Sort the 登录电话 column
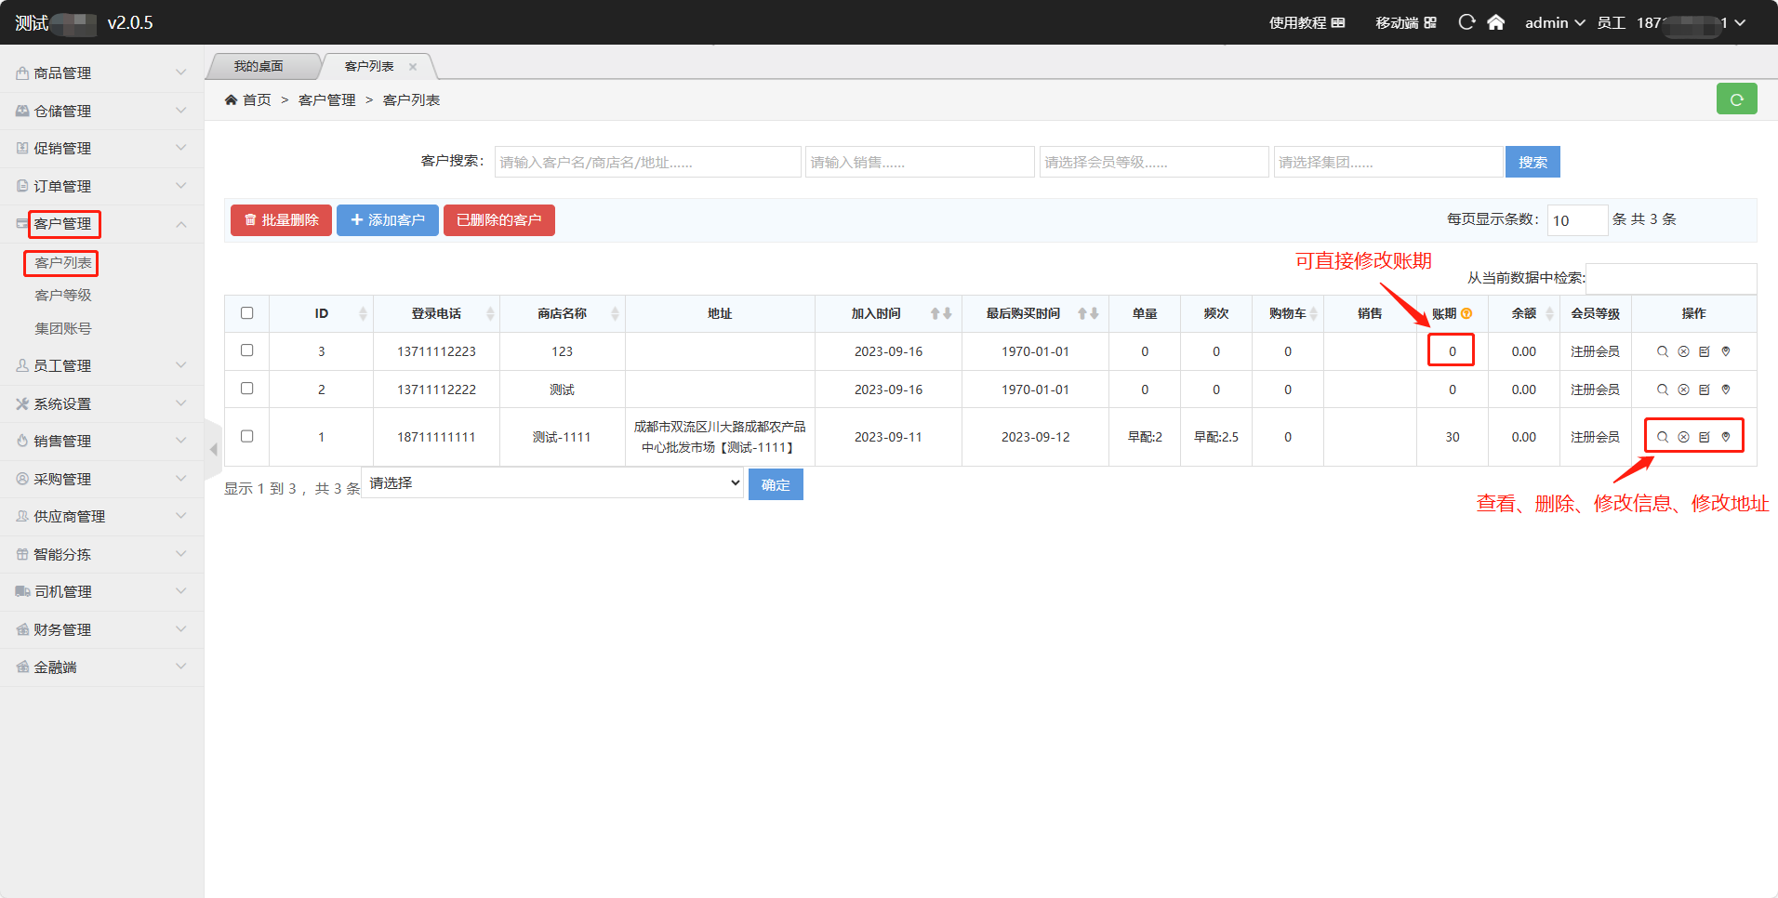The width and height of the screenshot is (1778, 898). click(490, 314)
